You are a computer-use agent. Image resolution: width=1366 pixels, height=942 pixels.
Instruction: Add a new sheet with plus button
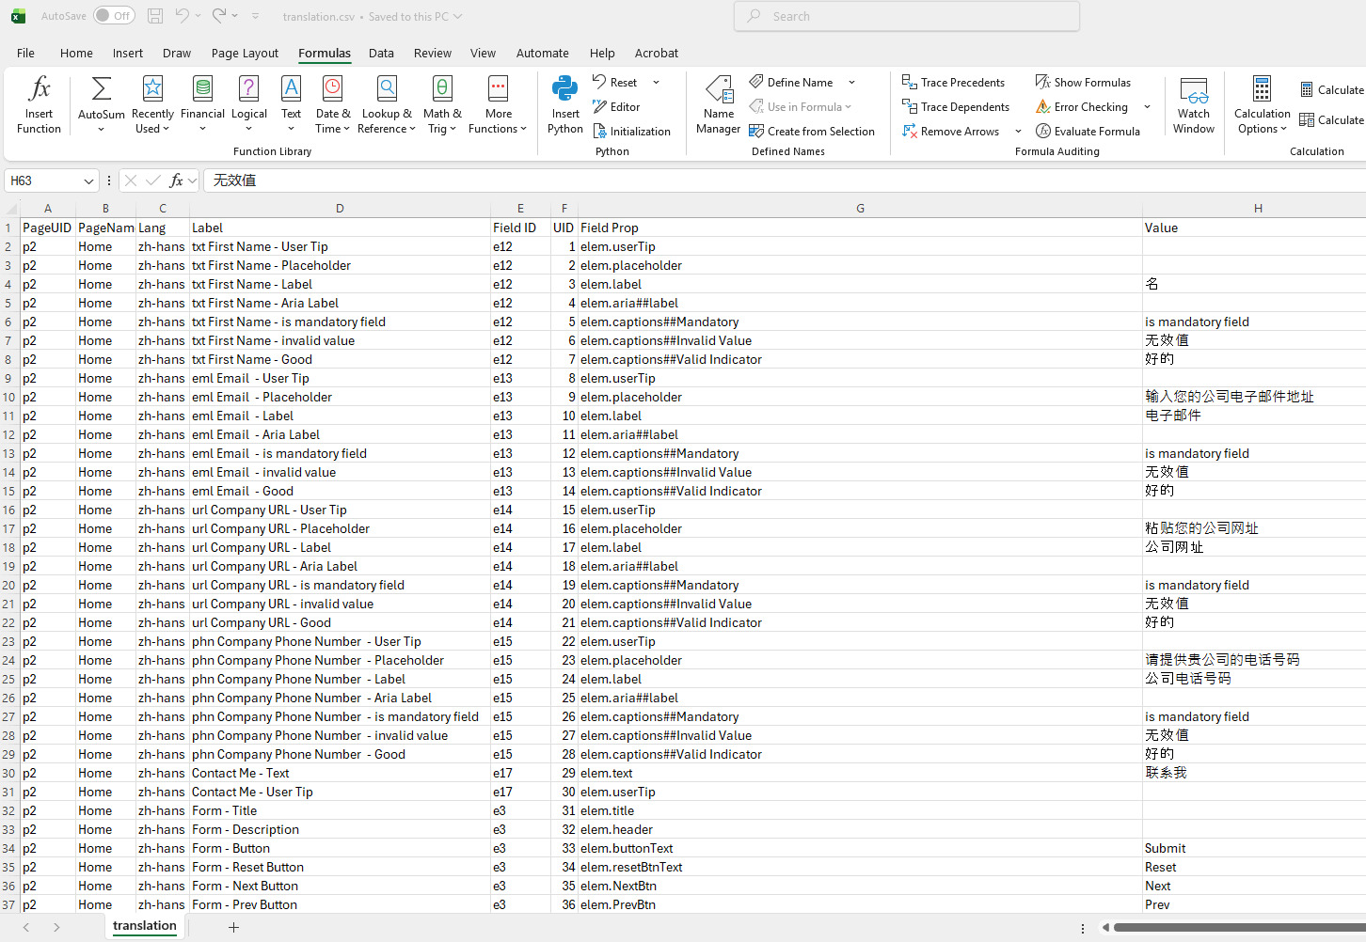[233, 927]
